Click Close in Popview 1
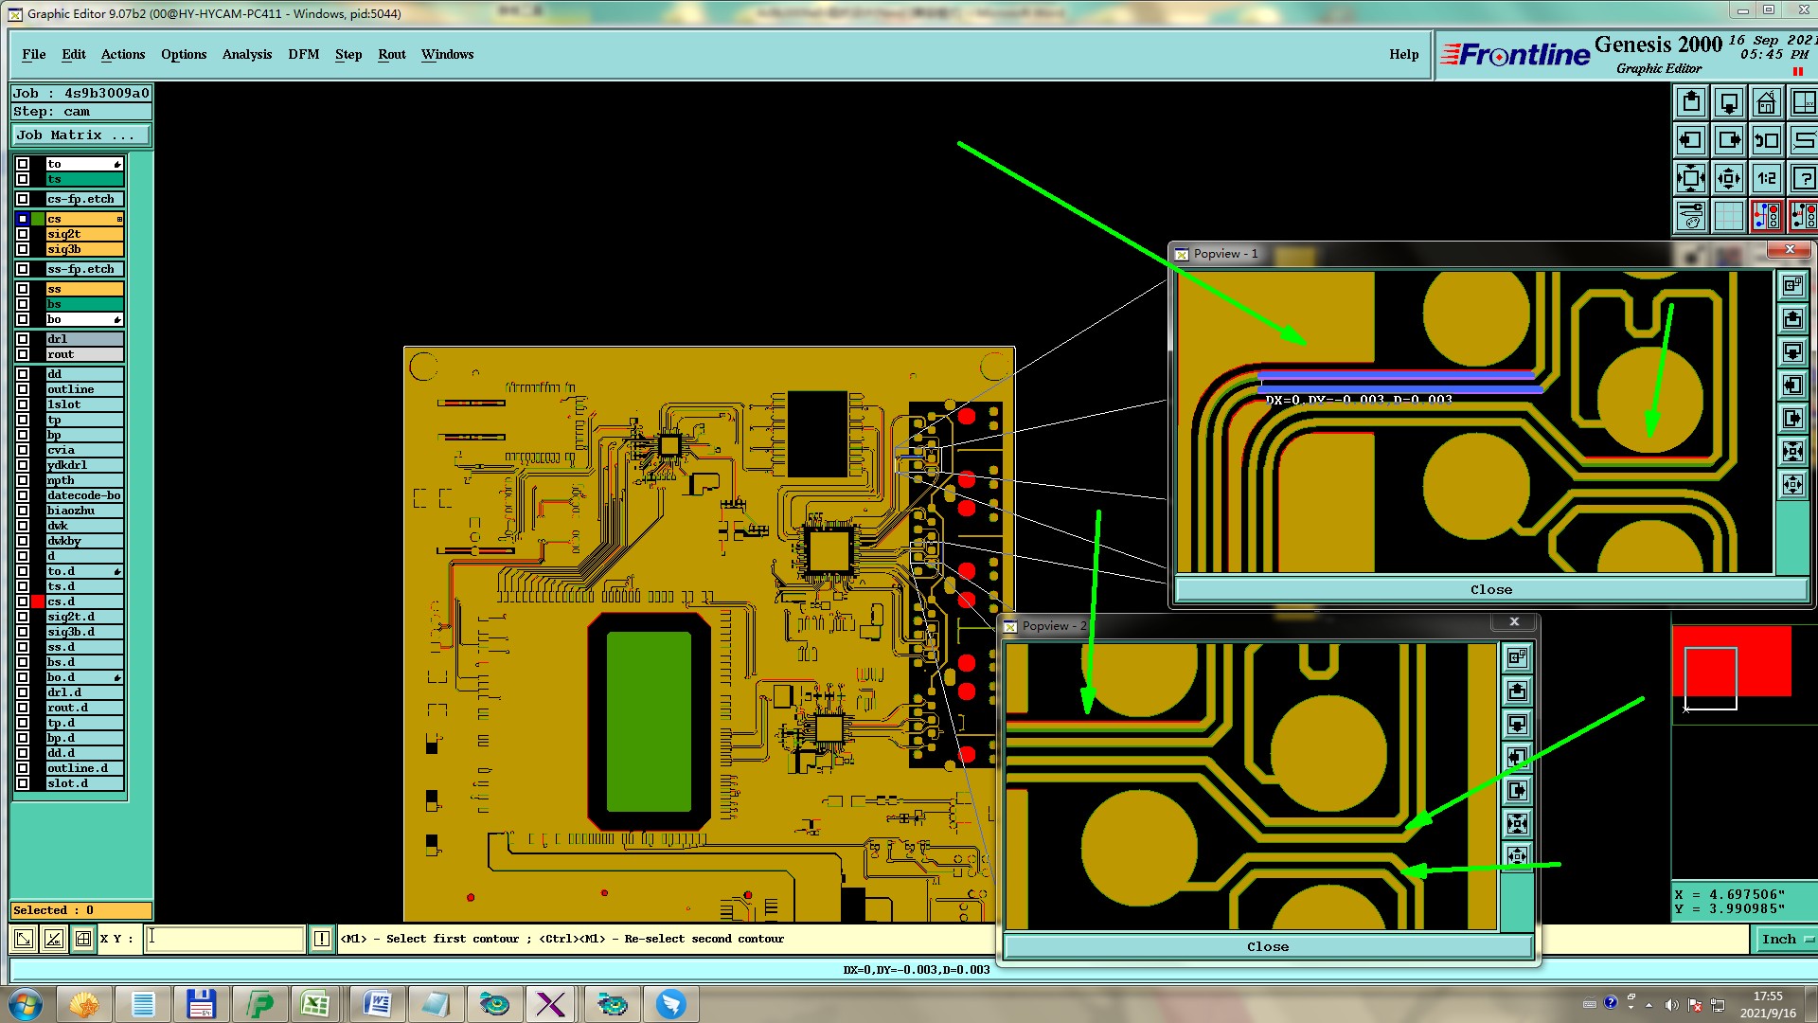The height and width of the screenshot is (1023, 1818). [x=1490, y=589]
